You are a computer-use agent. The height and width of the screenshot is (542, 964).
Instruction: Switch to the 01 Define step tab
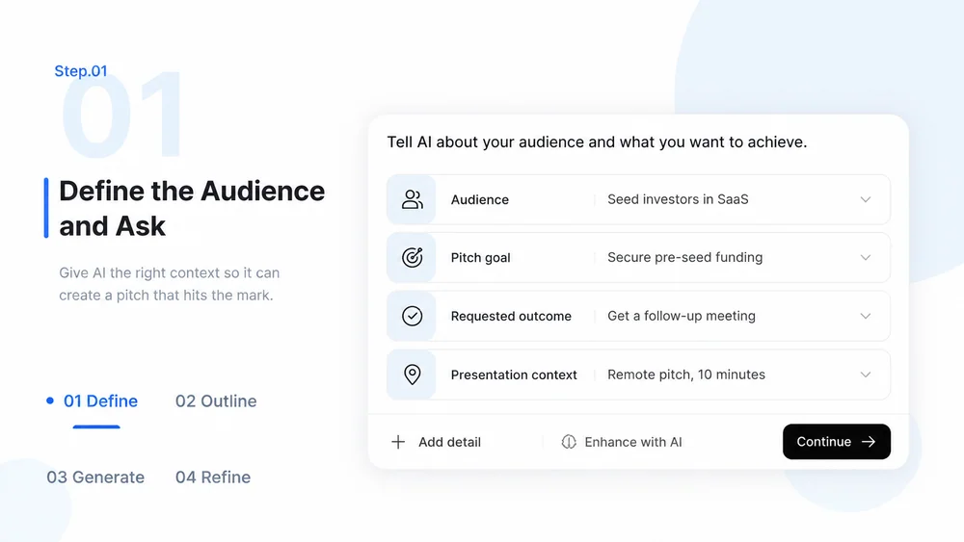[101, 400]
